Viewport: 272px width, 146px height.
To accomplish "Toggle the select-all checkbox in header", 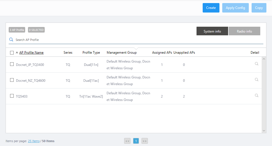I will coord(12,53).
